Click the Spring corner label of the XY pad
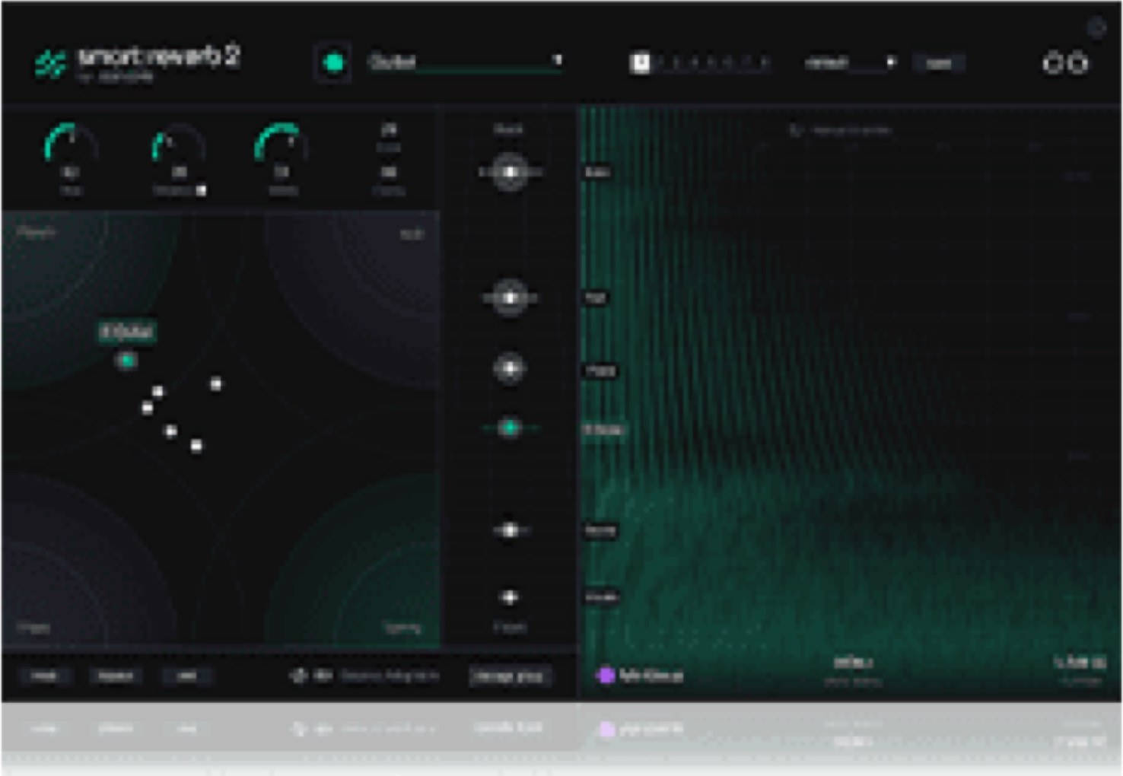Viewport: 1123px width, 776px height. click(402, 628)
